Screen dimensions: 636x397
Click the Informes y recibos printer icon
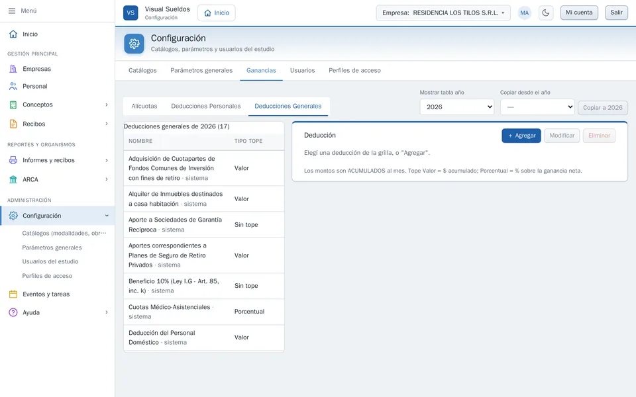(13, 160)
